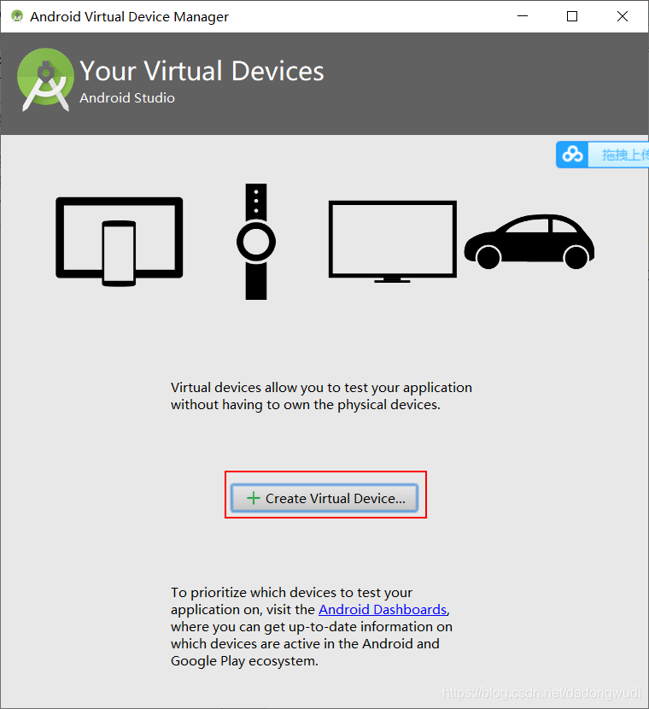The image size is (649, 709).
Task: Click the small phone inside tablet graphic
Action: (x=119, y=253)
